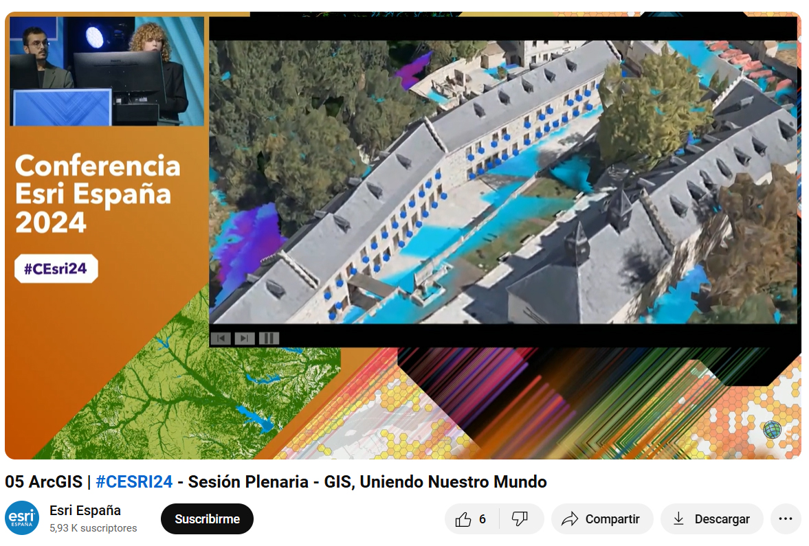Screen dimensions: 809x546
Task: Click the 5,93 K suscriptores text
Action: [x=93, y=529]
